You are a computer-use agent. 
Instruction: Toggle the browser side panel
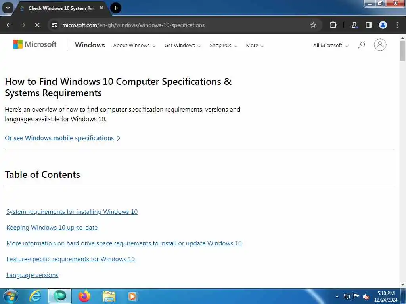click(368, 25)
